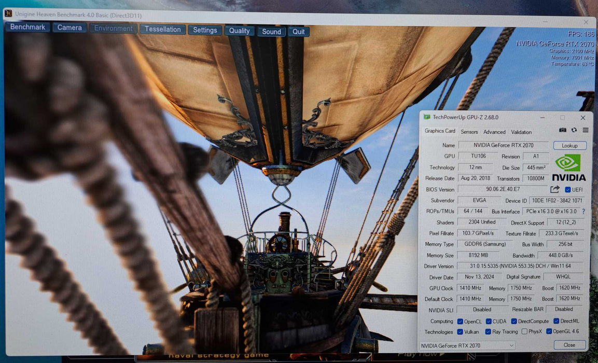Click the Close button in GPU-Z
Screen dimensions: 598x363
(569, 345)
